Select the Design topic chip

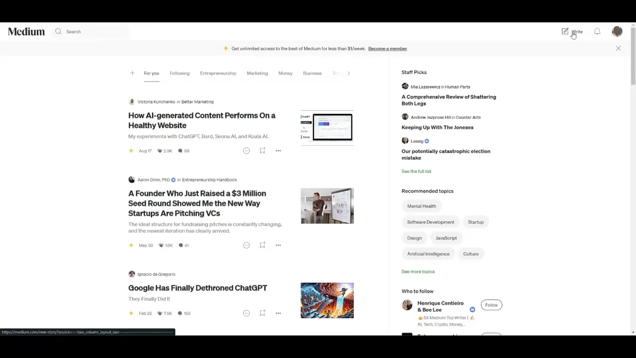pyautogui.click(x=414, y=238)
